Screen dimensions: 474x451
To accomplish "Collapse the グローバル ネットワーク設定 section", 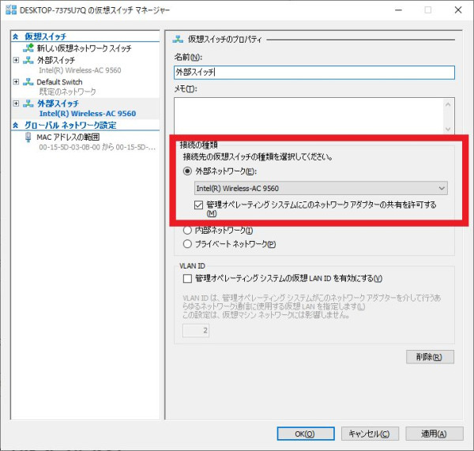I will [15, 125].
